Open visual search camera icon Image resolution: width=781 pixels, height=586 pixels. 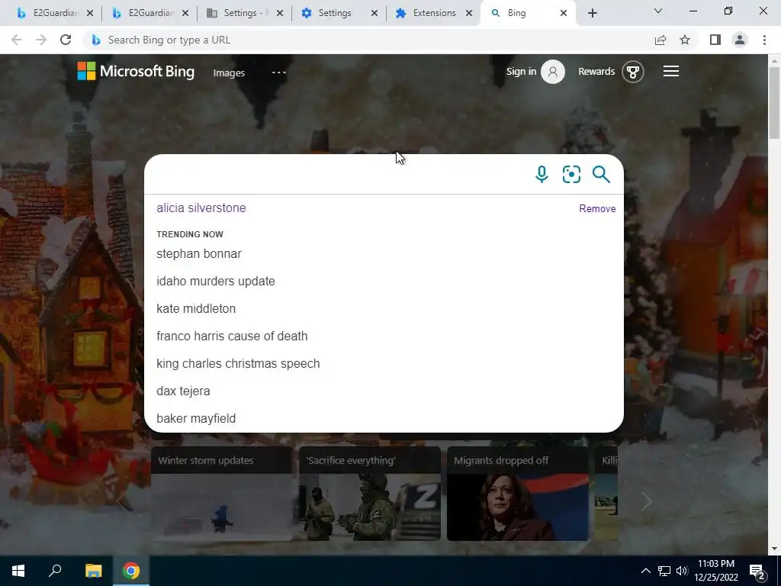coord(571,175)
